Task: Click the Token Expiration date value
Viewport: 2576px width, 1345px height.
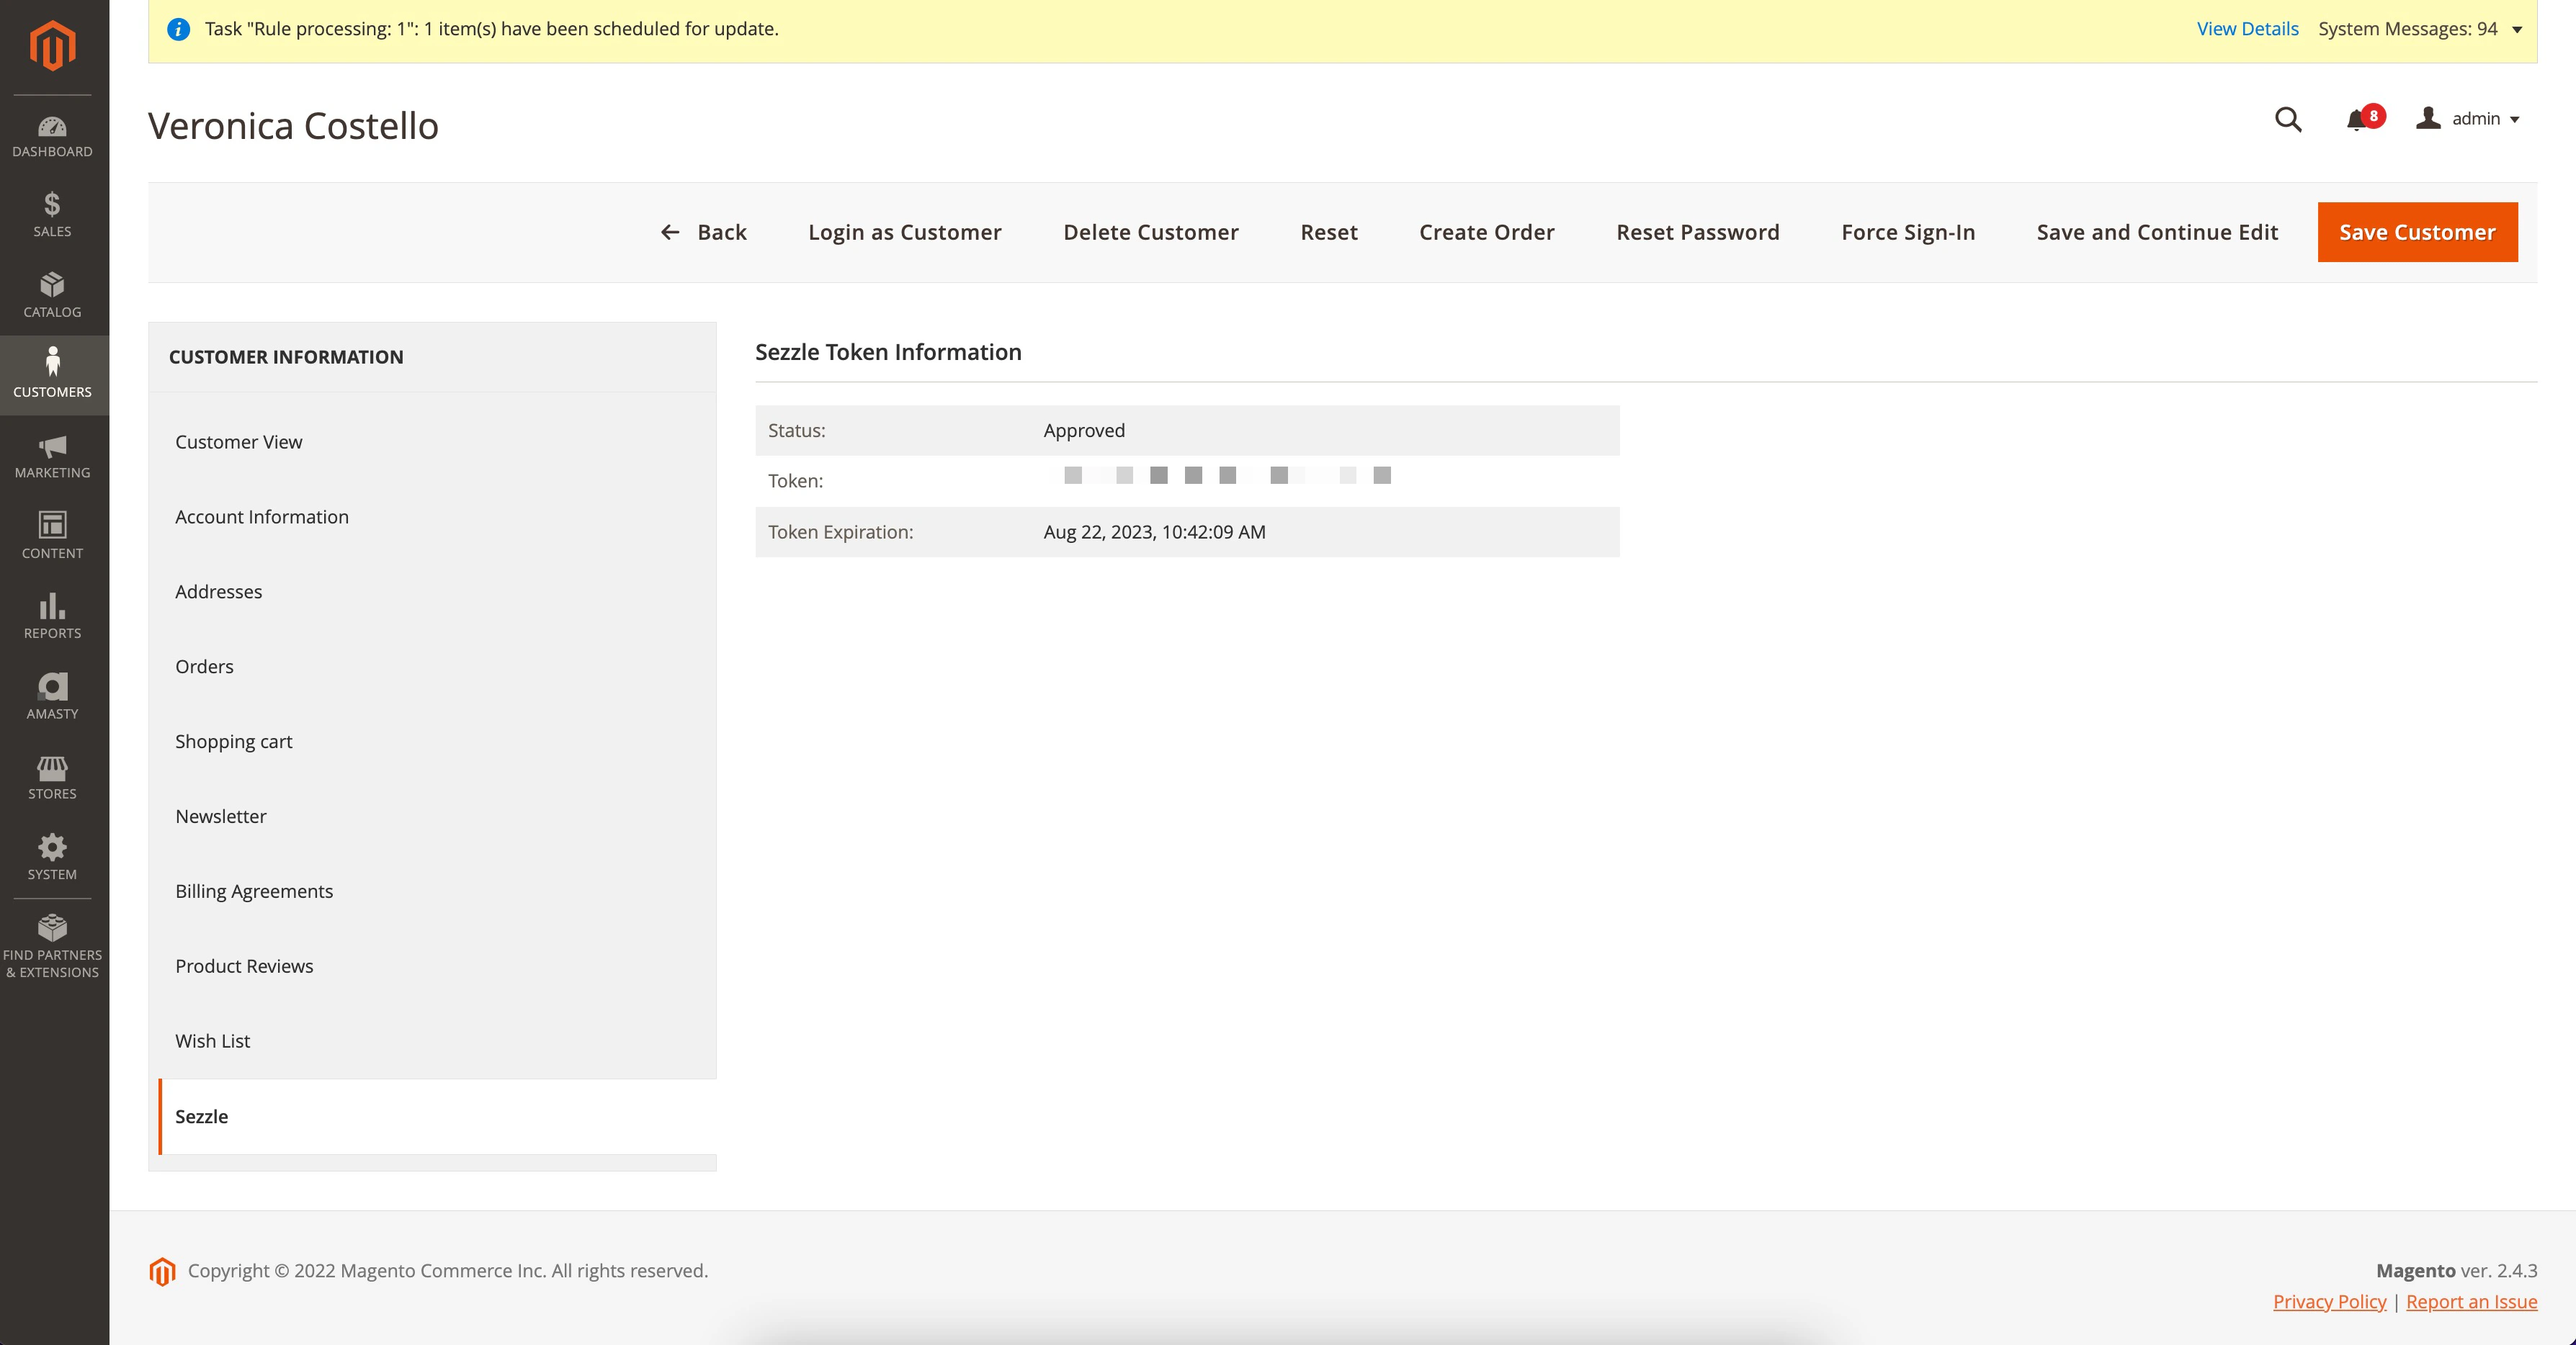Action: click(1154, 531)
